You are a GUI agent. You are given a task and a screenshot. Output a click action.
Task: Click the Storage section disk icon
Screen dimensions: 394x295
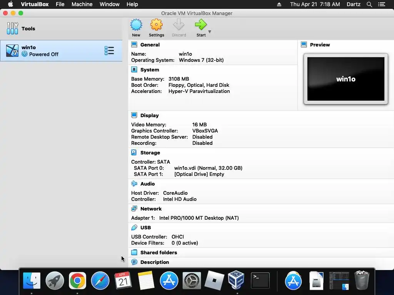134,152
